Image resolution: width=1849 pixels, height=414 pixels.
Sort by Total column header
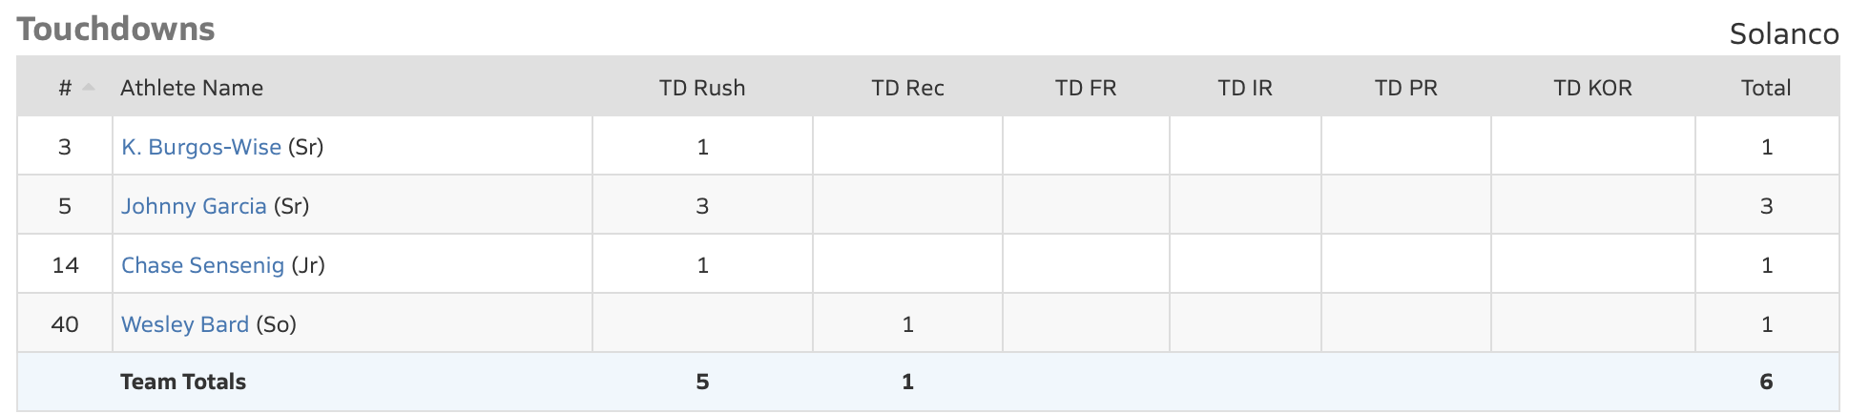(x=1765, y=88)
